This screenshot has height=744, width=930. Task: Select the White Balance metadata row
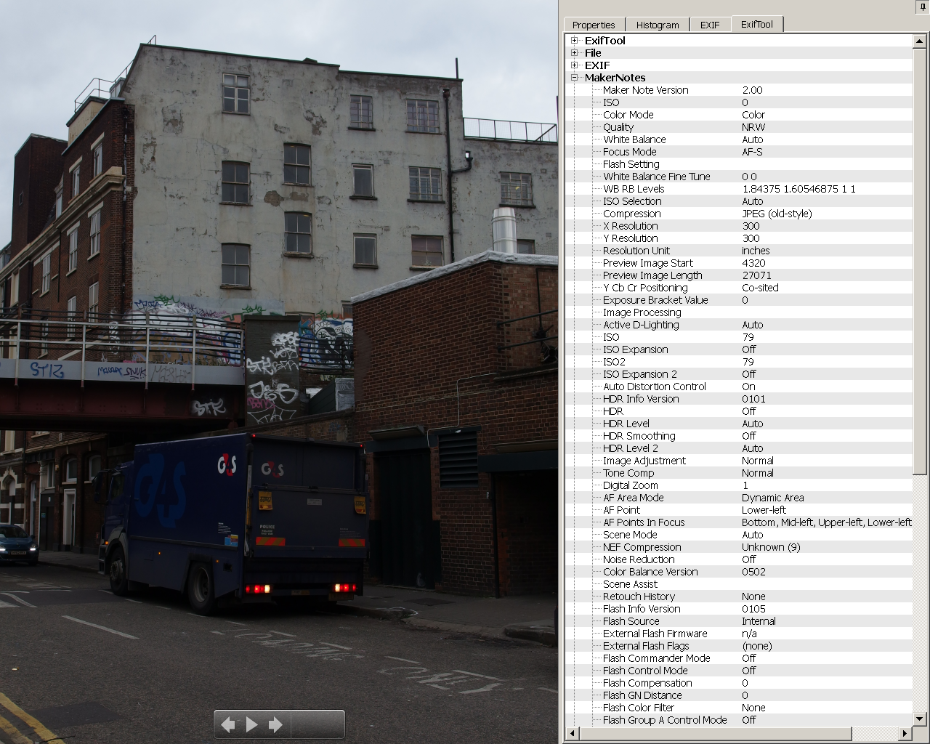(634, 139)
